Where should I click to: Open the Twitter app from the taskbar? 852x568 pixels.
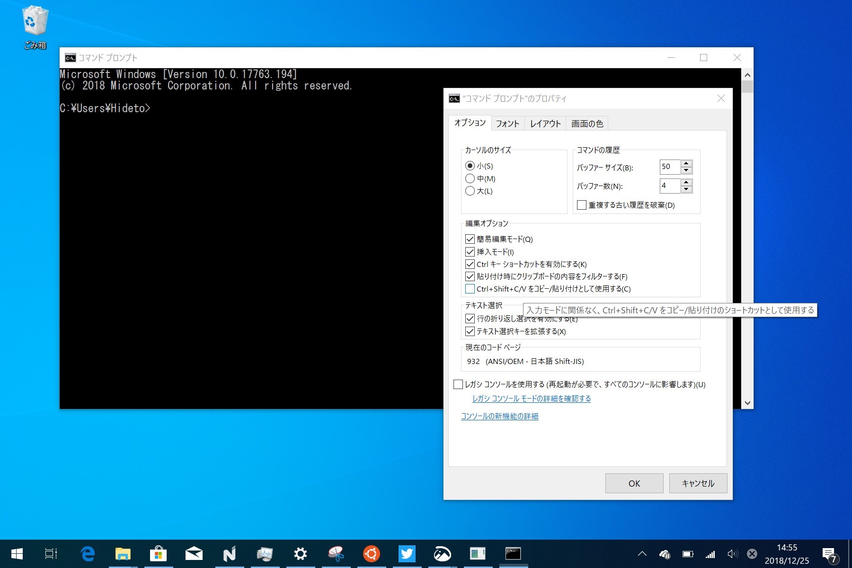point(407,553)
